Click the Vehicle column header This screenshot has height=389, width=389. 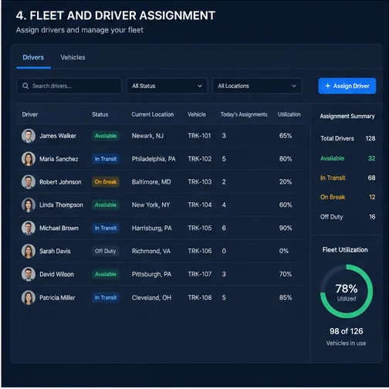[197, 114]
